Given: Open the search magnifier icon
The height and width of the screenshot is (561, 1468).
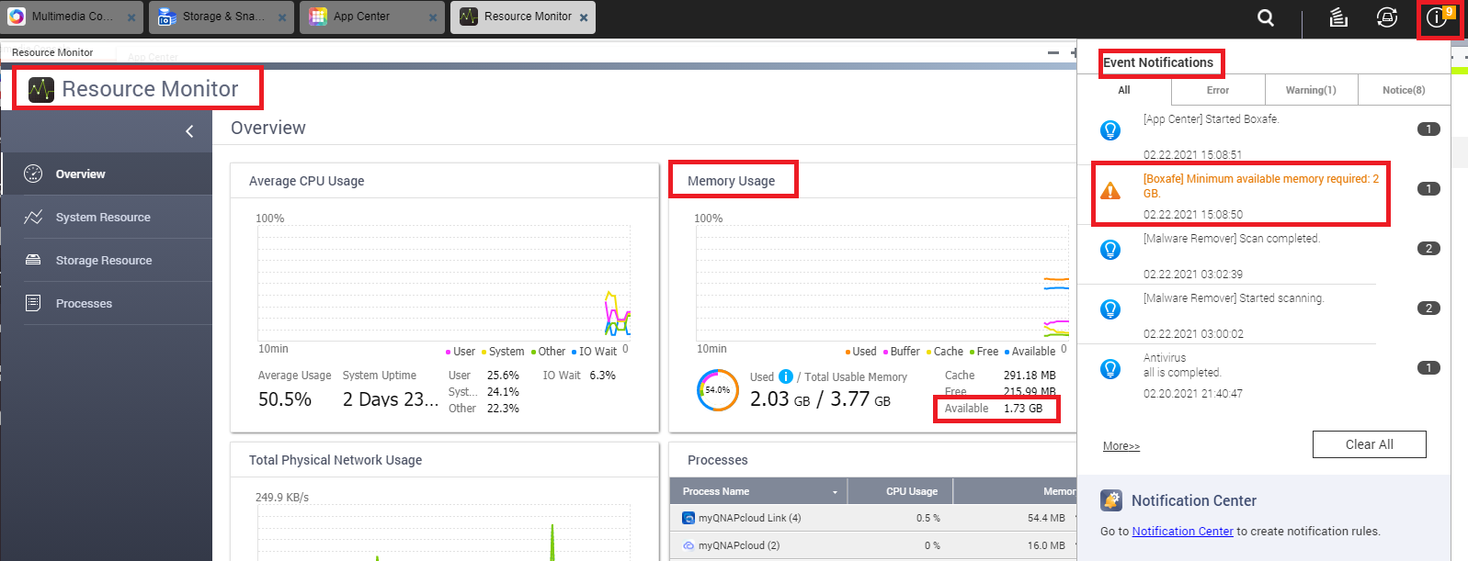Looking at the screenshot, I should (x=1266, y=17).
